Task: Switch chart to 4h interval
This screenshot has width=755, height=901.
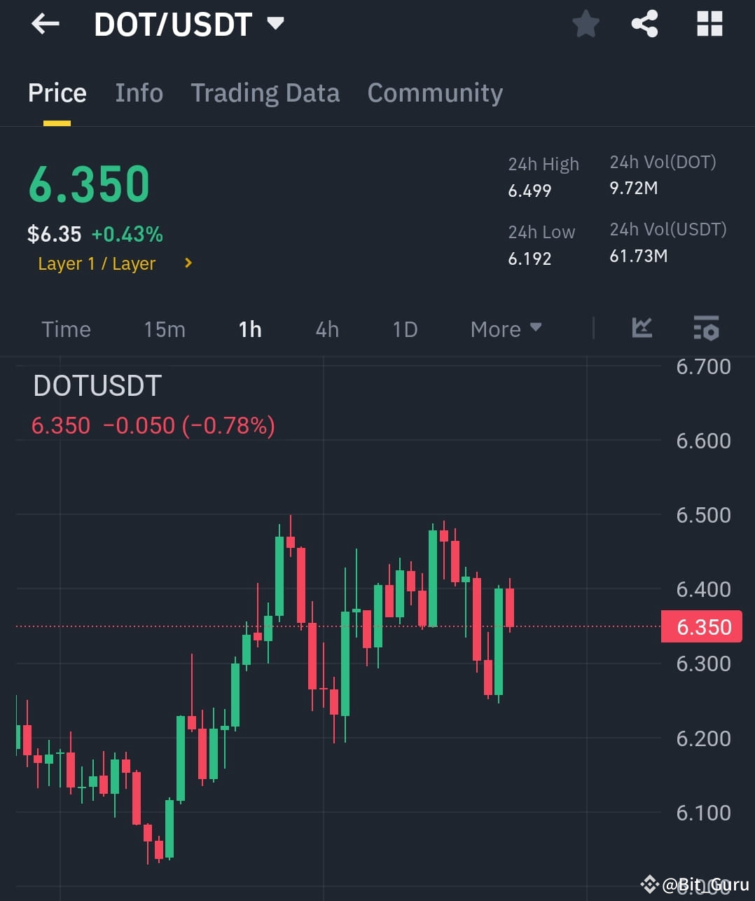Action: (x=326, y=329)
